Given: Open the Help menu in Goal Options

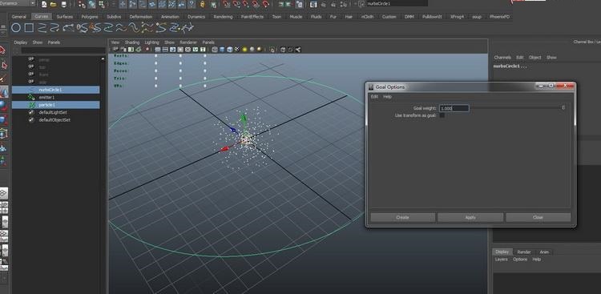Looking at the screenshot, I should 388,97.
